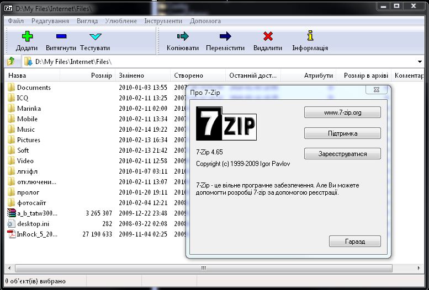This screenshot has height=290, width=429.
Task: Click the a_b_tatw300 archive file icon
Action: [x=12, y=213]
